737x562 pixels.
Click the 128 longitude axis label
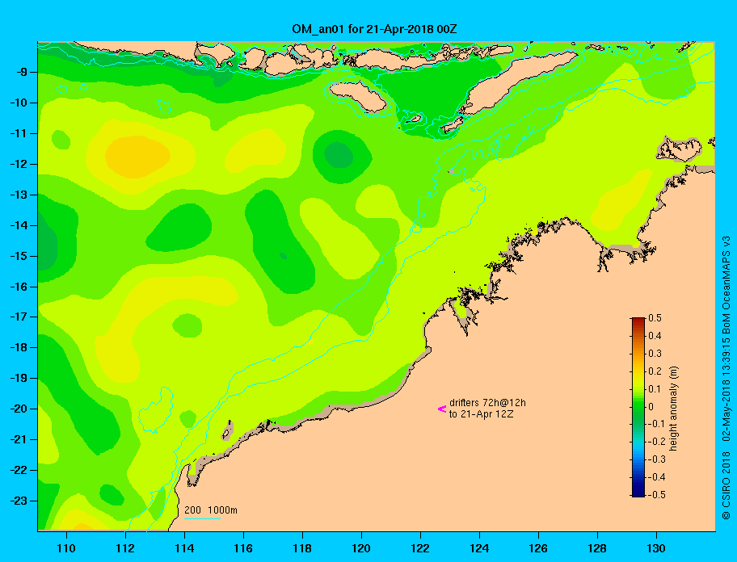[597, 548]
